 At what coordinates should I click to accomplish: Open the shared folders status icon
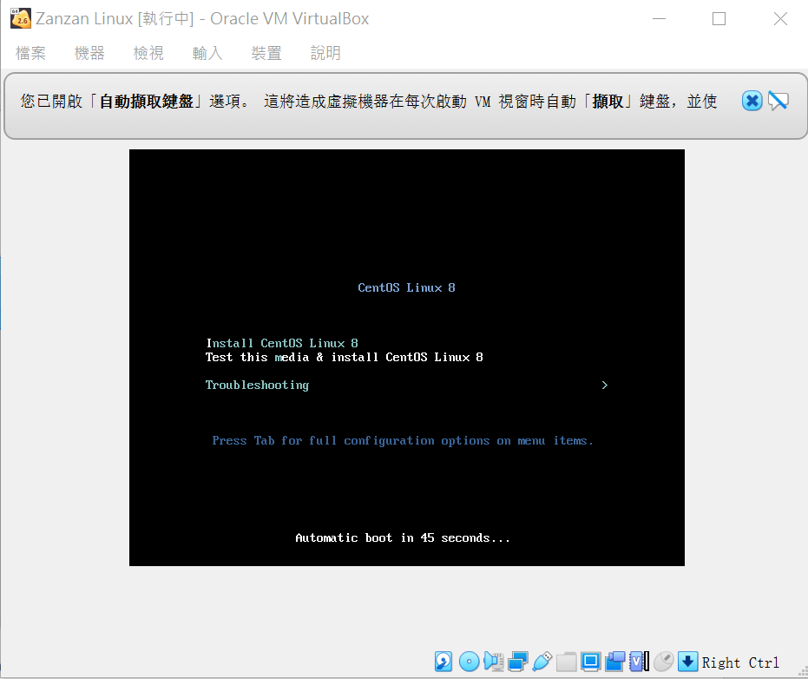[567, 662]
